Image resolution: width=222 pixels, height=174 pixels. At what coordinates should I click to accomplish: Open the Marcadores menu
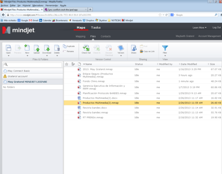pos(38,5)
